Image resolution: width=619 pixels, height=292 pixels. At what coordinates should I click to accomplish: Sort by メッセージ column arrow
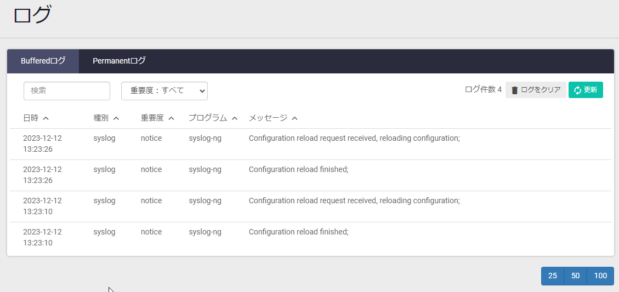(294, 118)
